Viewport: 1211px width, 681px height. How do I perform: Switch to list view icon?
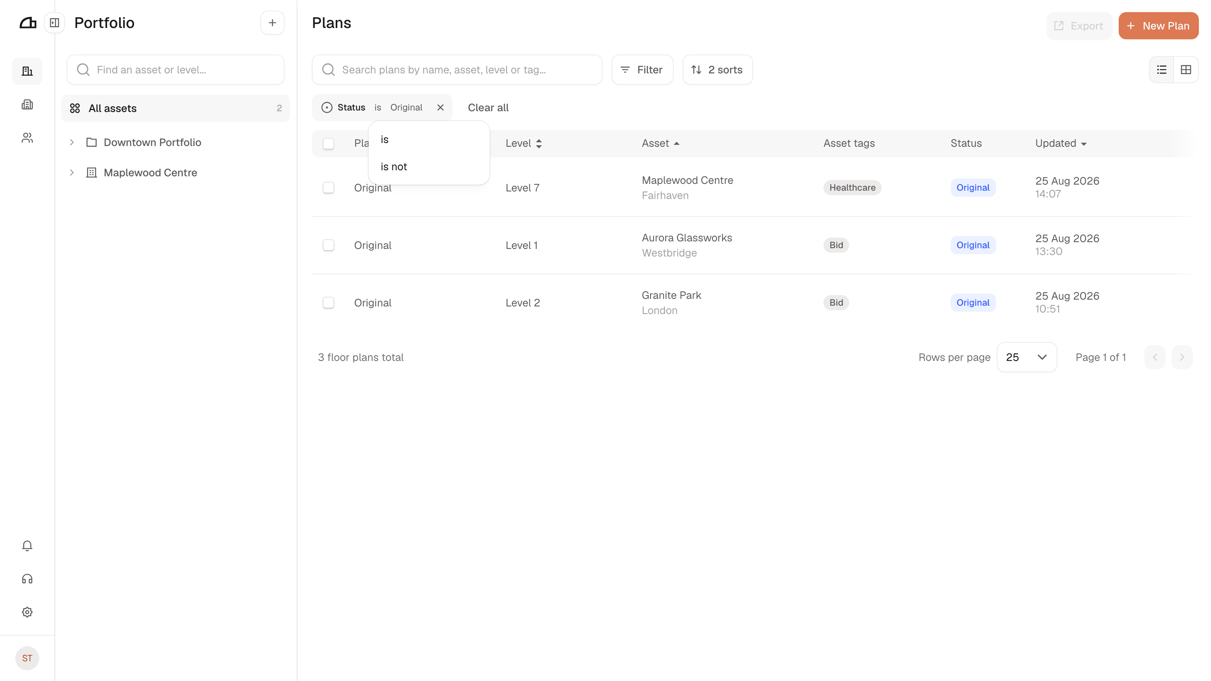click(1162, 70)
